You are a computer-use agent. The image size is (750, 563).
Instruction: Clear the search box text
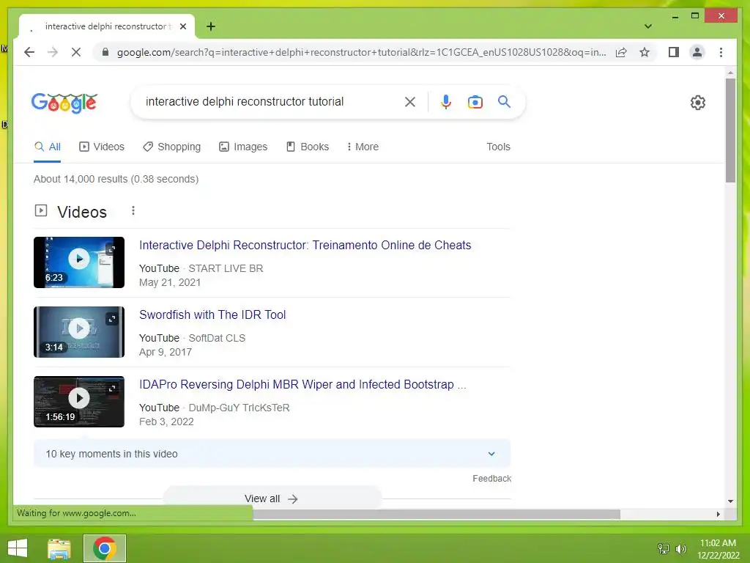pos(410,101)
